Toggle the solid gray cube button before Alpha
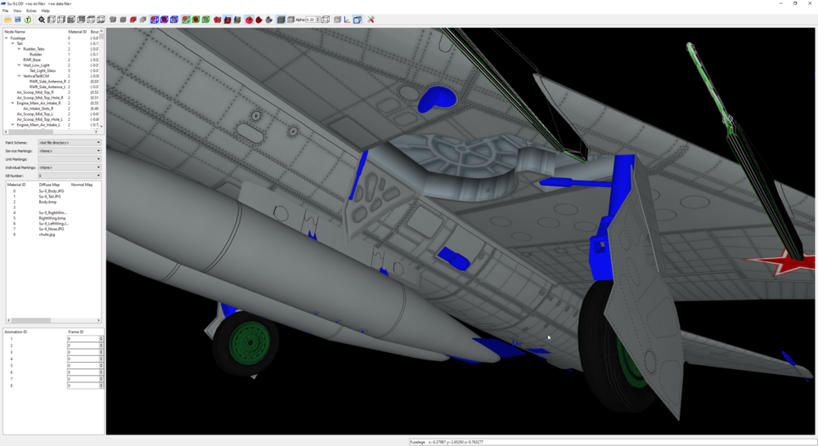Viewport: 818px width, 446px height. (281, 20)
